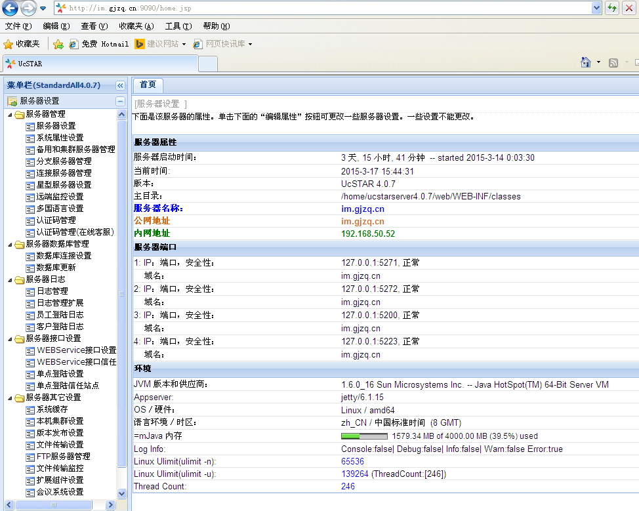This screenshot has height=511, width=639.
Task: Open 数据库更新 tree item
Action: coord(56,268)
